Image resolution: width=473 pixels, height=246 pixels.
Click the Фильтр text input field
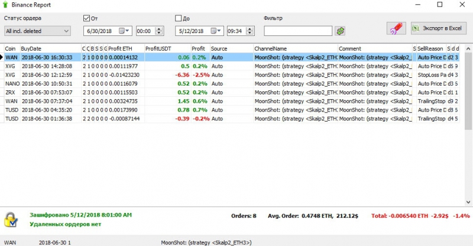298,31
